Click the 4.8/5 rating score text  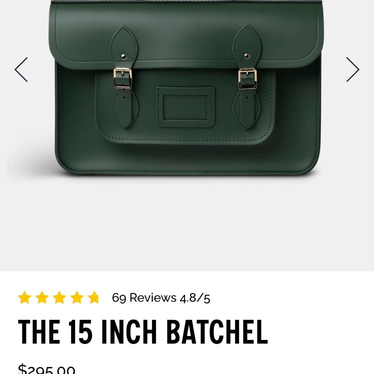coord(195,298)
